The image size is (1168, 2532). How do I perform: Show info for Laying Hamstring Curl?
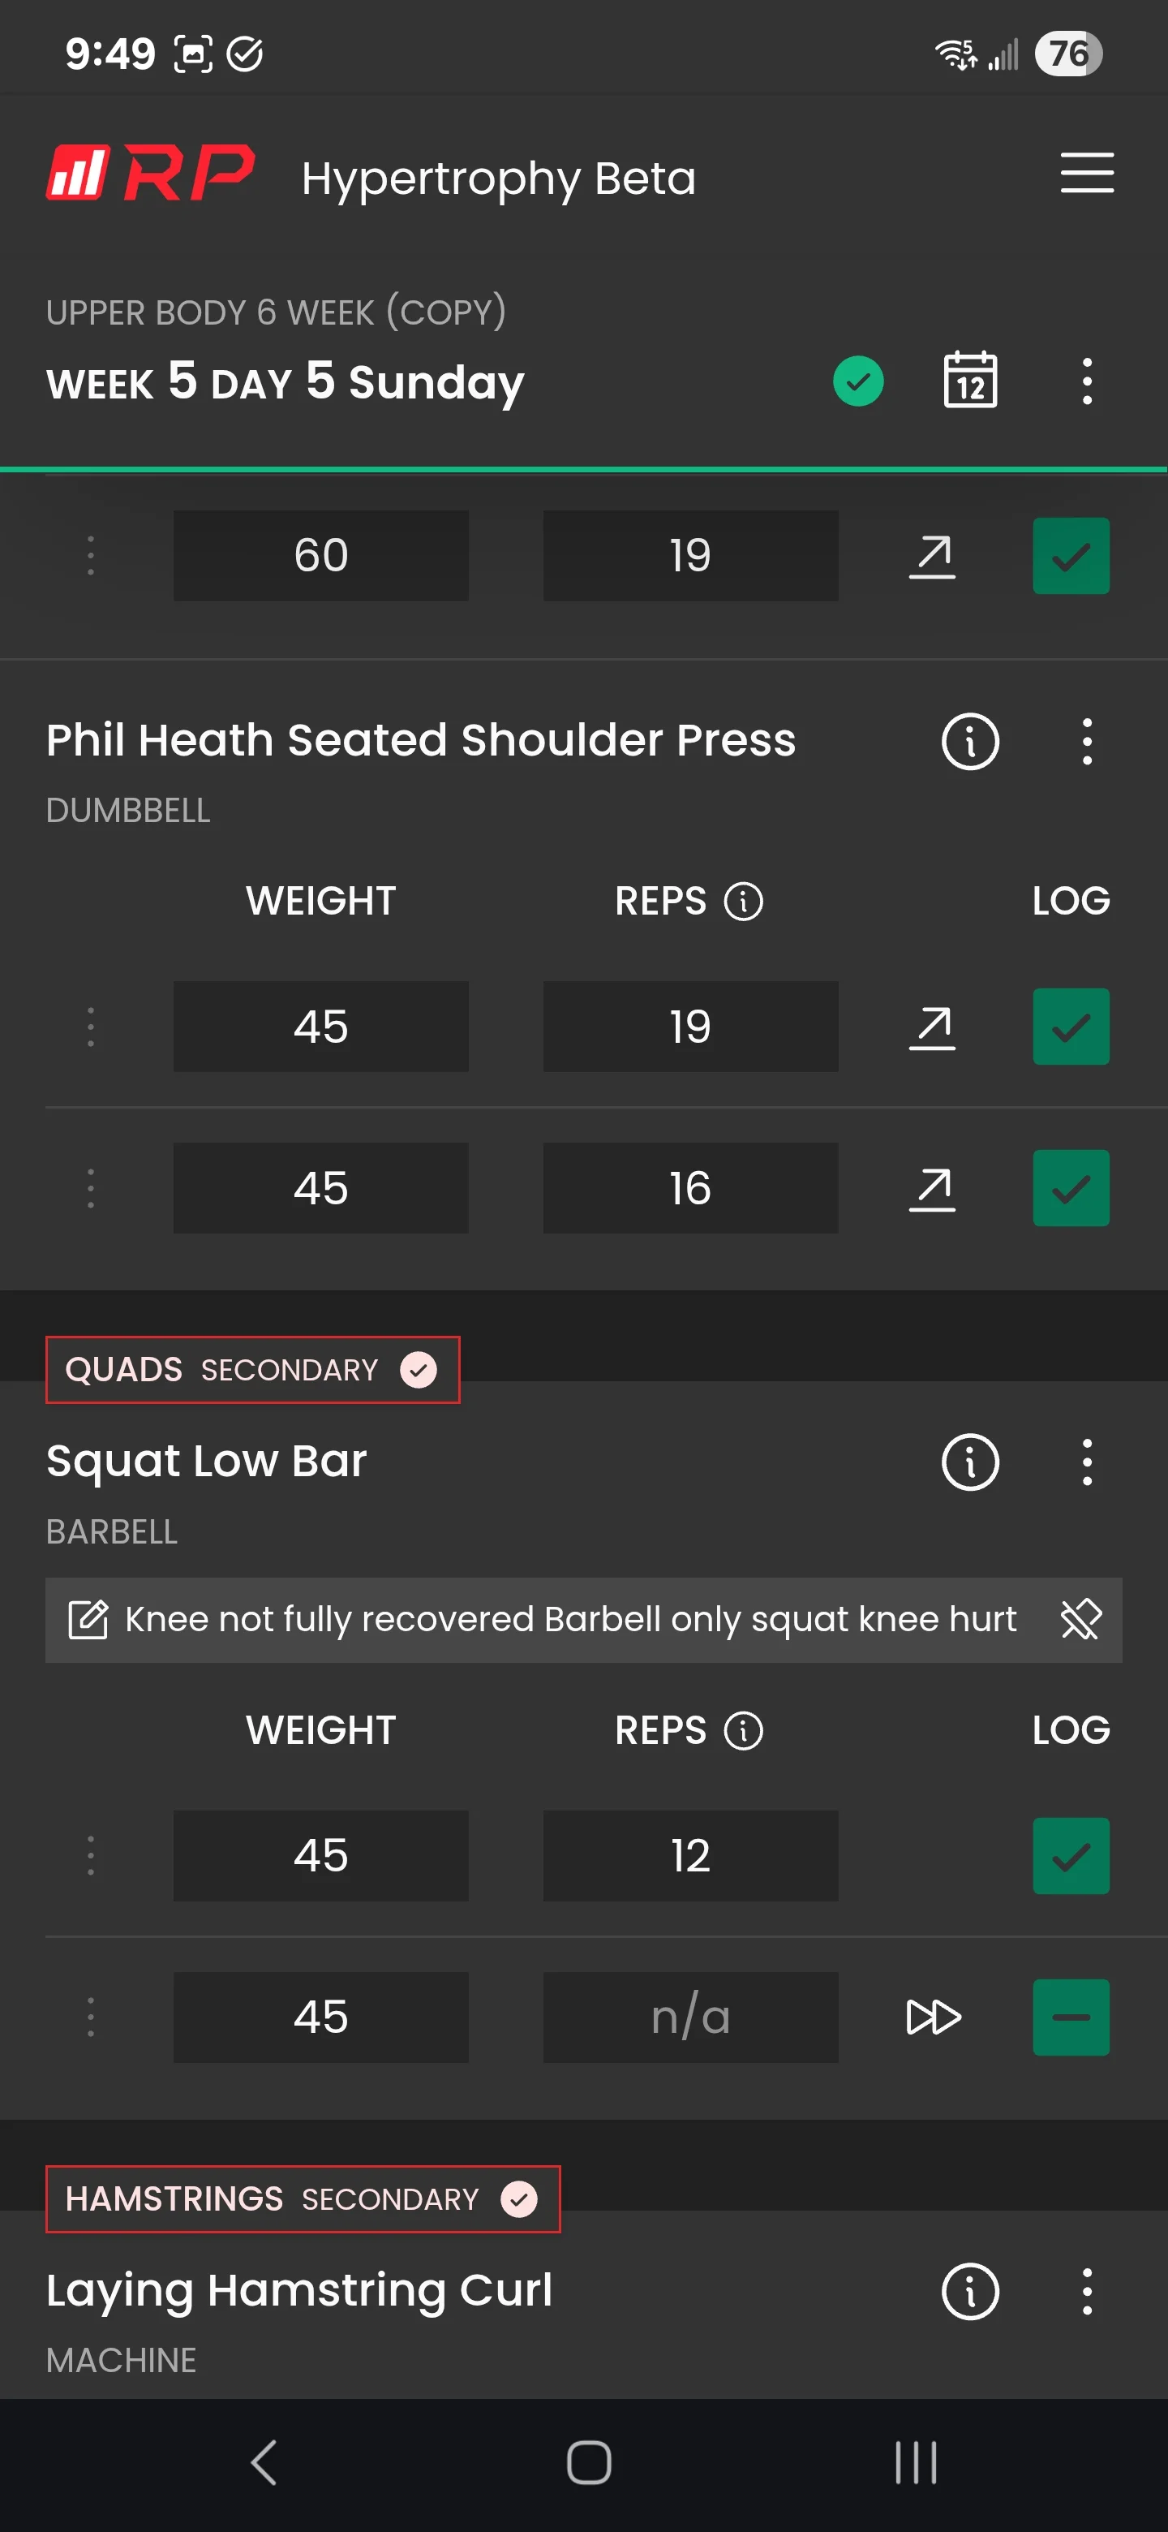(x=969, y=2291)
